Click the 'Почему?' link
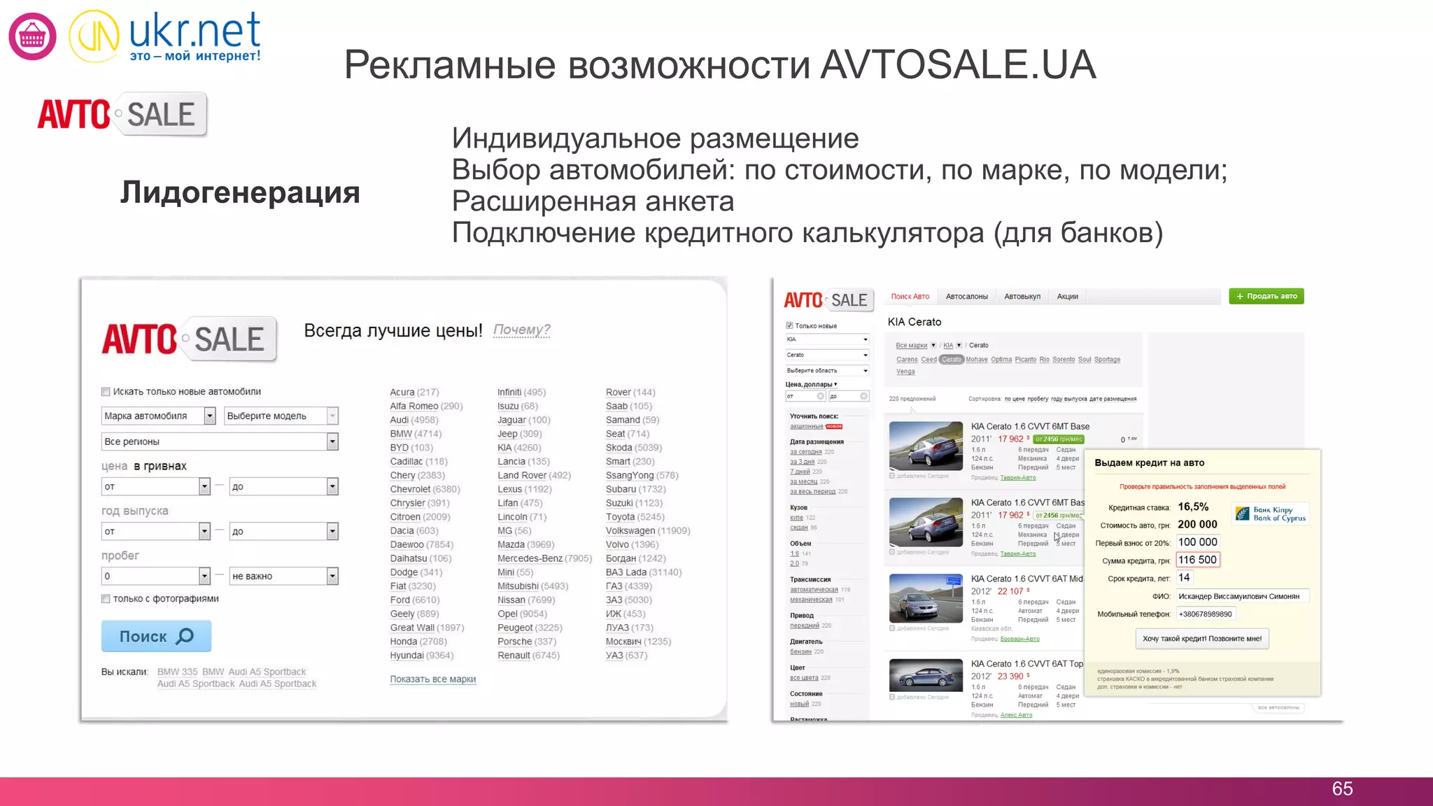 521,330
